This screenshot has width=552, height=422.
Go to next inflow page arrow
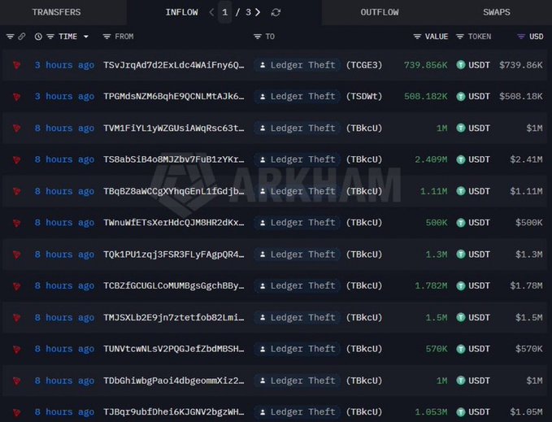[258, 12]
